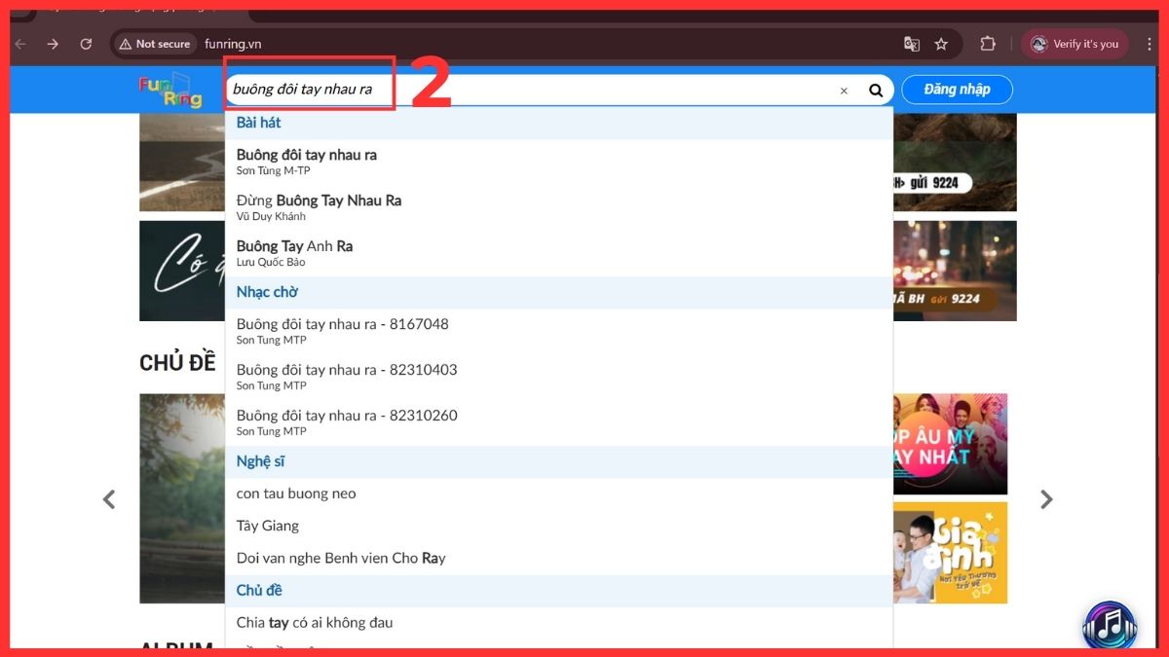Run search with the magnifier icon

pyautogui.click(x=876, y=91)
